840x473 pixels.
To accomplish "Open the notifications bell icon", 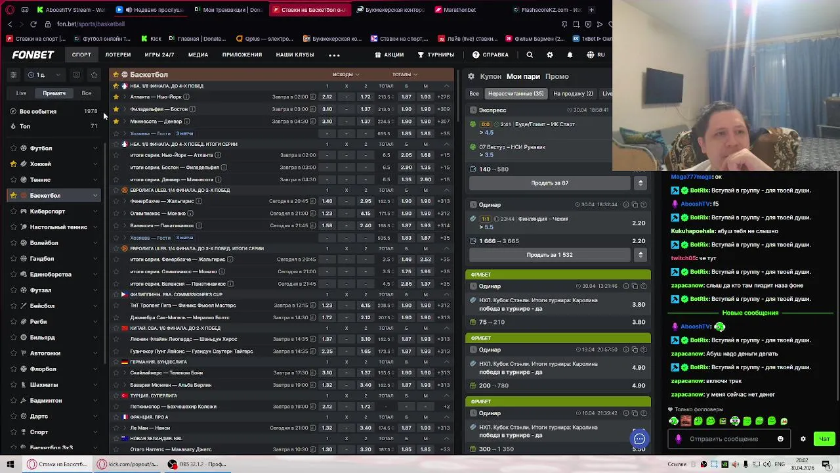I will 570,55.
